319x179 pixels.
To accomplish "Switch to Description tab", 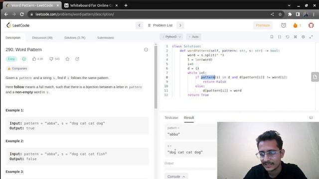I will [x=13, y=38].
